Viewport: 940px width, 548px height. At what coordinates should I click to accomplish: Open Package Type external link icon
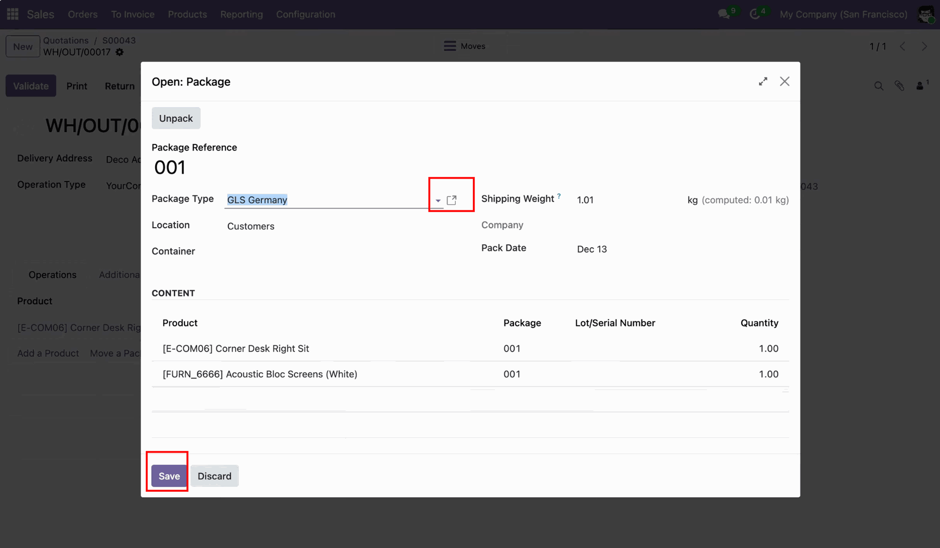click(451, 200)
